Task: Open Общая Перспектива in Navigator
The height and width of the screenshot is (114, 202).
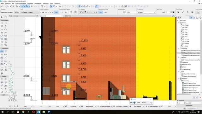Action: [x=189, y=74]
